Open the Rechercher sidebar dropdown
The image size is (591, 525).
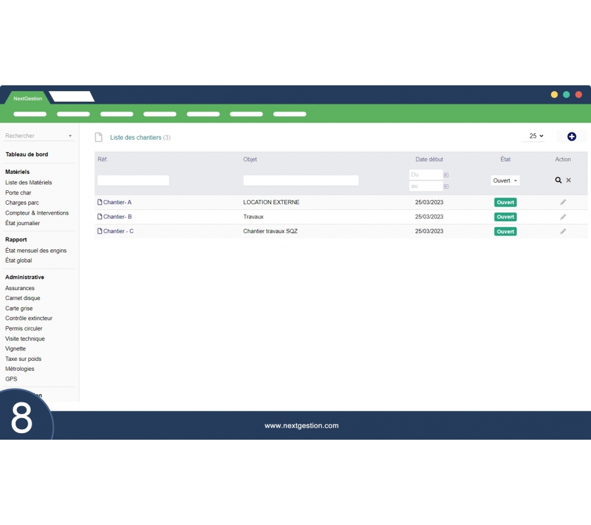point(39,136)
